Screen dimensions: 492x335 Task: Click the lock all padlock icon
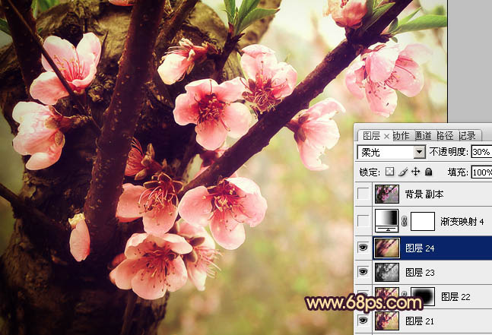pyautogui.click(x=428, y=172)
